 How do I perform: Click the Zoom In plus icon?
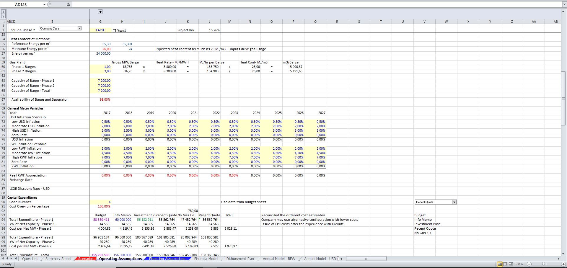click(x=563, y=264)
